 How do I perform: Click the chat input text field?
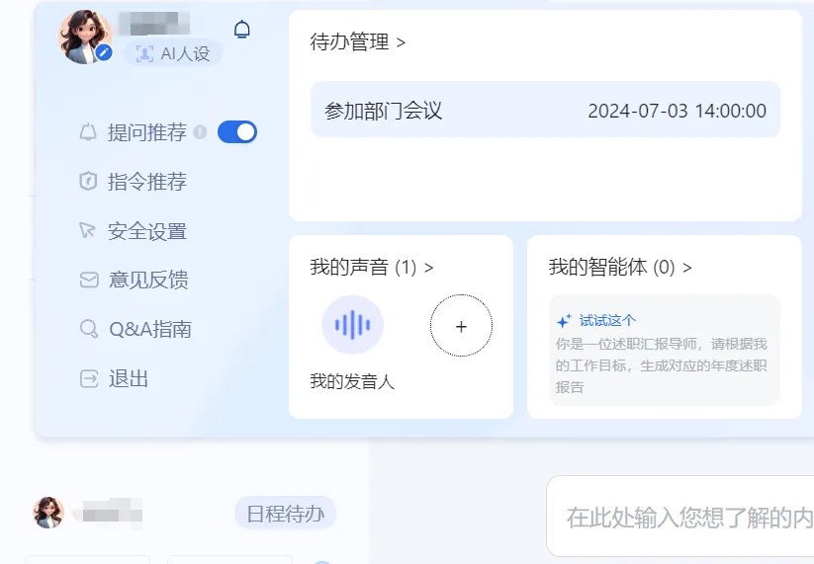click(682, 517)
